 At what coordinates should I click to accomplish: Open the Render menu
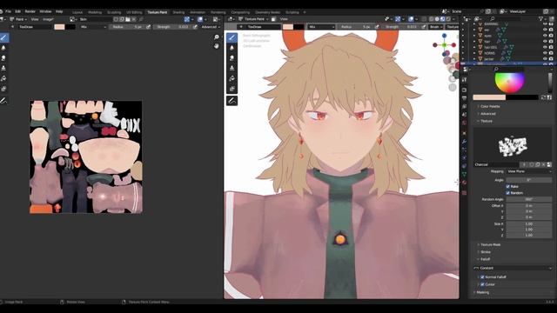coord(30,11)
